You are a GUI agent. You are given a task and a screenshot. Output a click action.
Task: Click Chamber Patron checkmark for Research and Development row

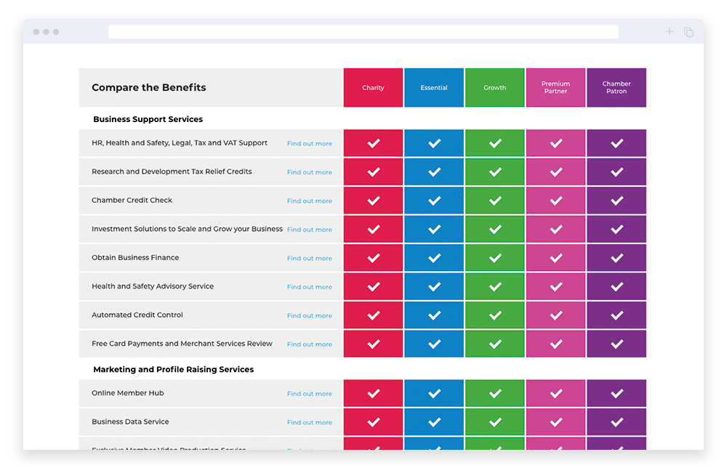coord(616,172)
